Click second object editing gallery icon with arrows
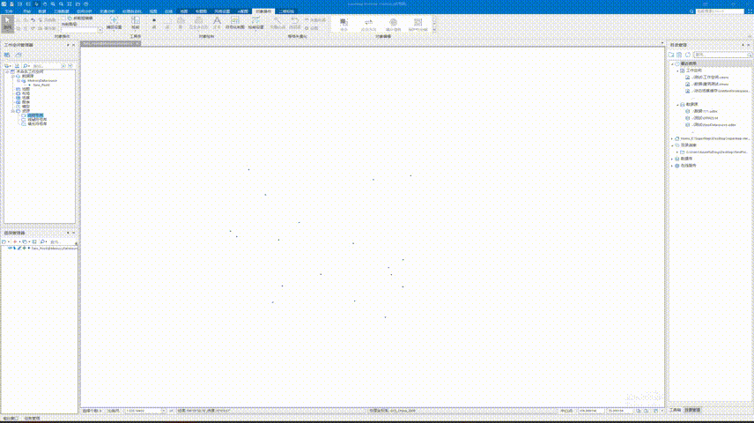The width and height of the screenshot is (754, 423). (368, 24)
